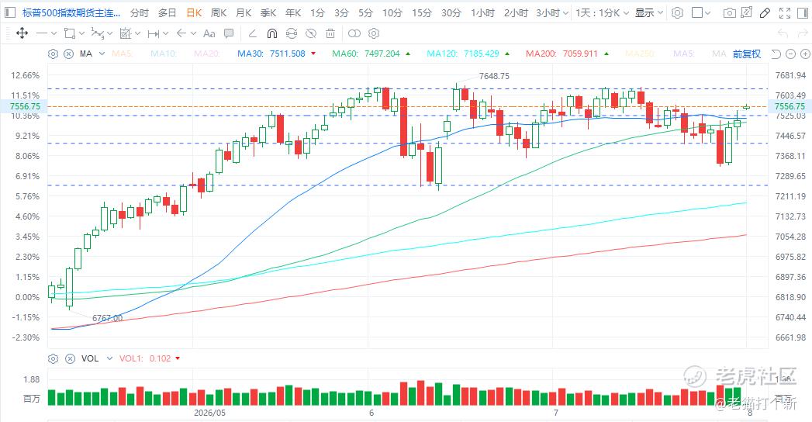Screen dimensions: 812x422
Task: Delete drawings with the trash icon
Action: (x=330, y=33)
